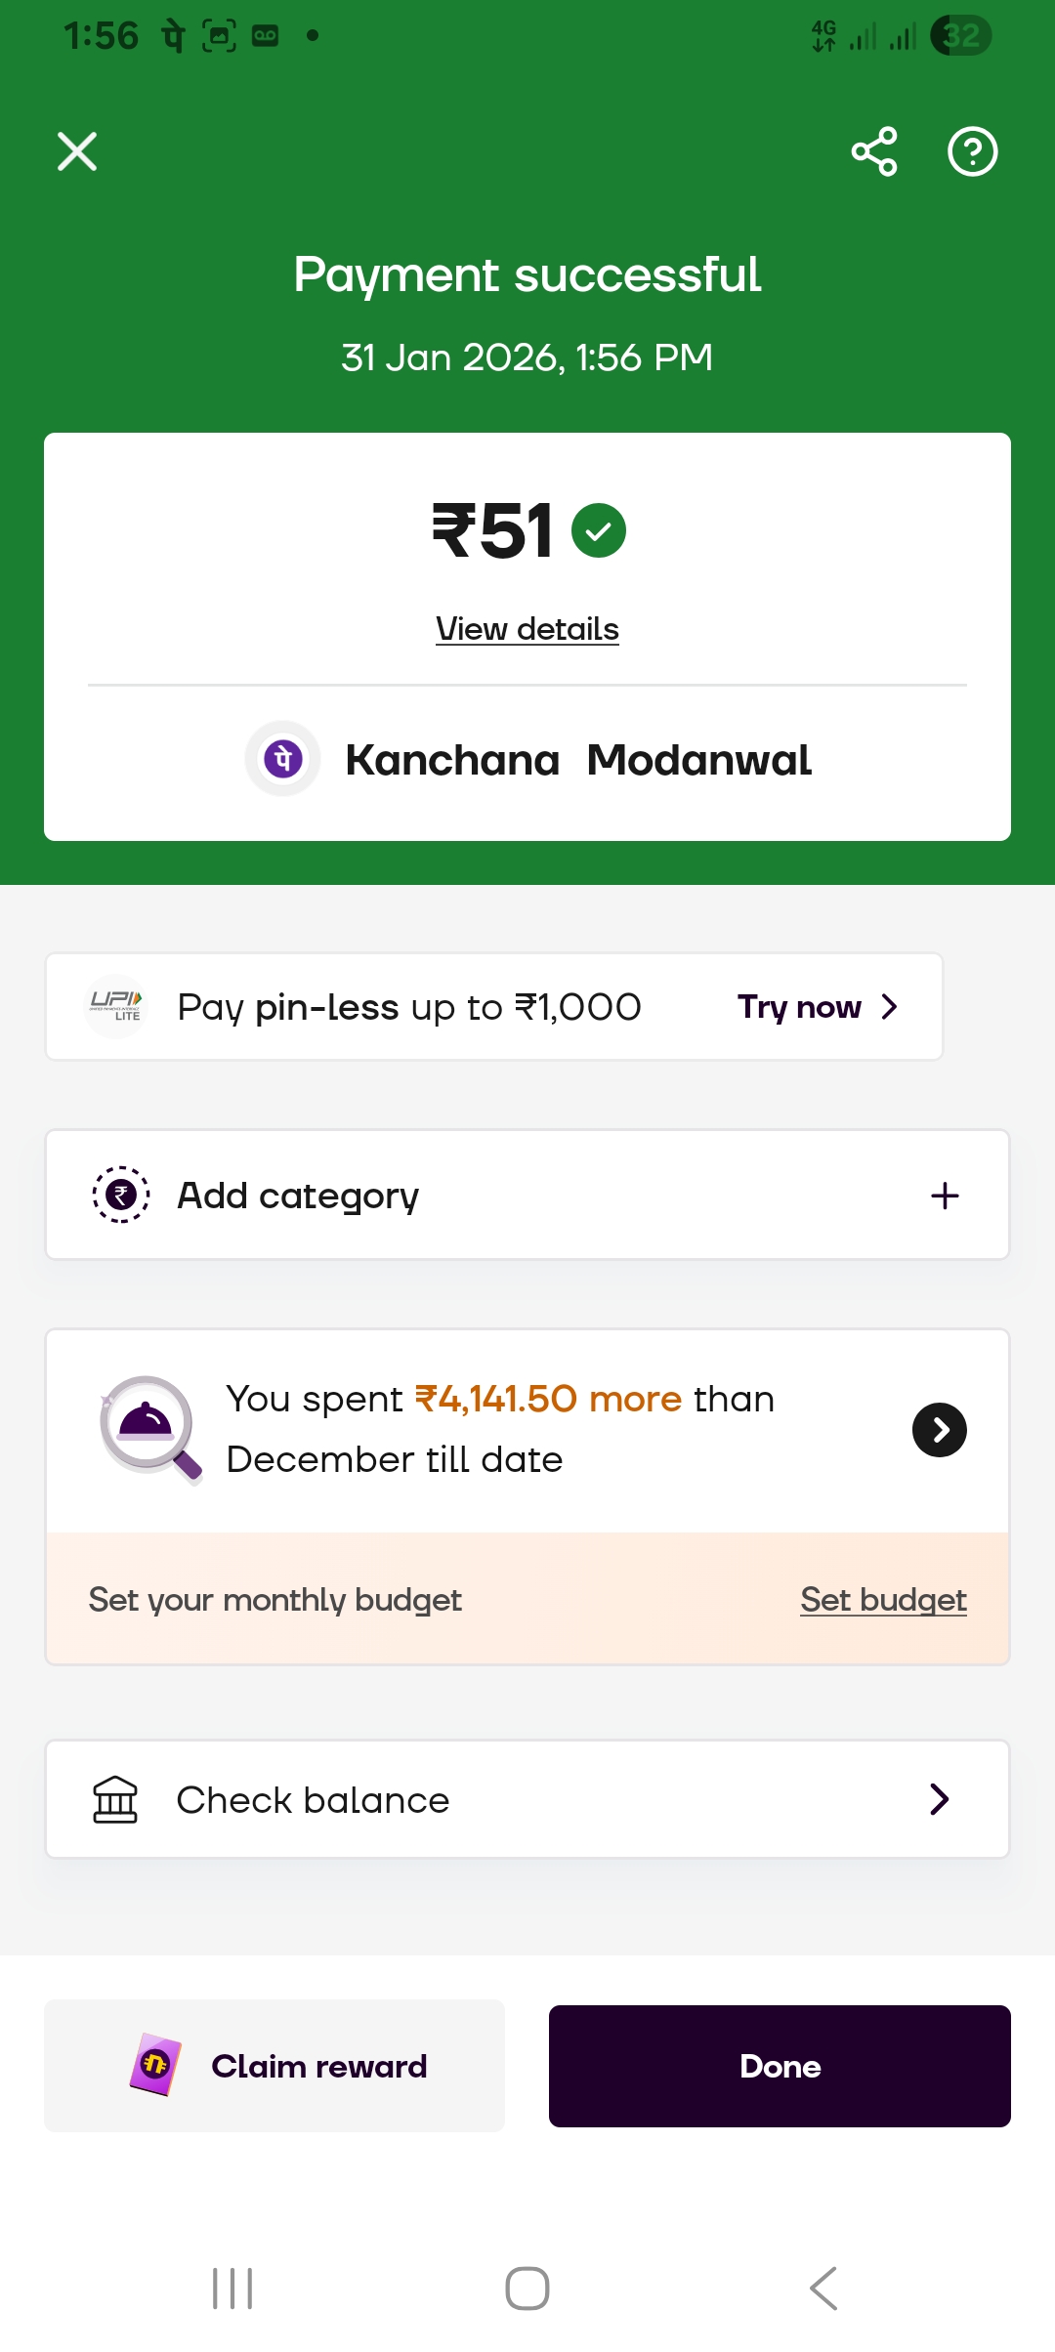Screen dimensions: 1055x2352
Task: Open recent apps from navigation bar
Action: tap(232, 2289)
